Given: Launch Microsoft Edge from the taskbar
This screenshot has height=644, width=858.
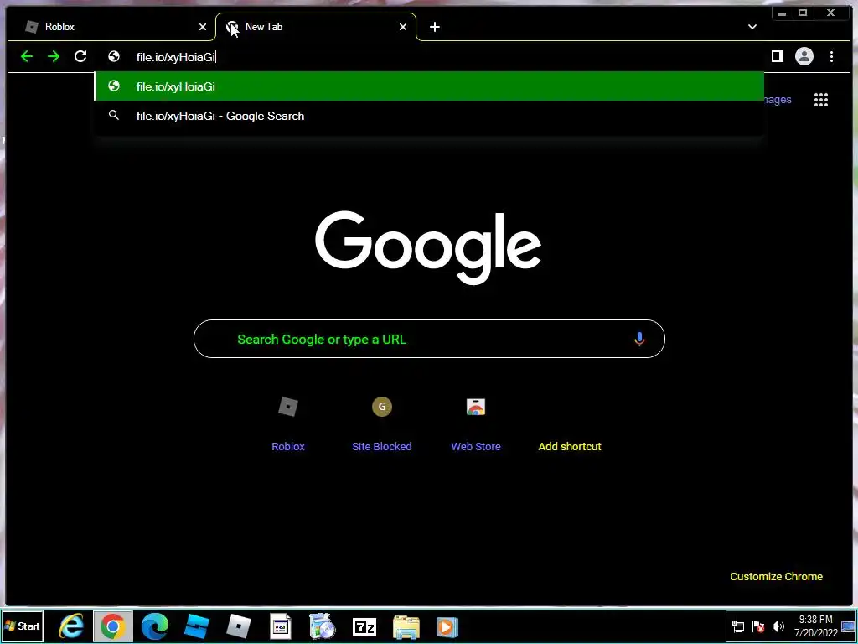Looking at the screenshot, I should point(154,626).
